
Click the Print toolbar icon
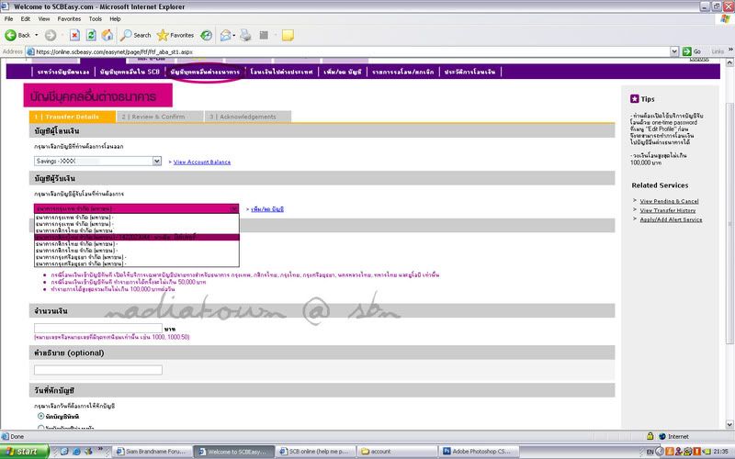(245, 35)
